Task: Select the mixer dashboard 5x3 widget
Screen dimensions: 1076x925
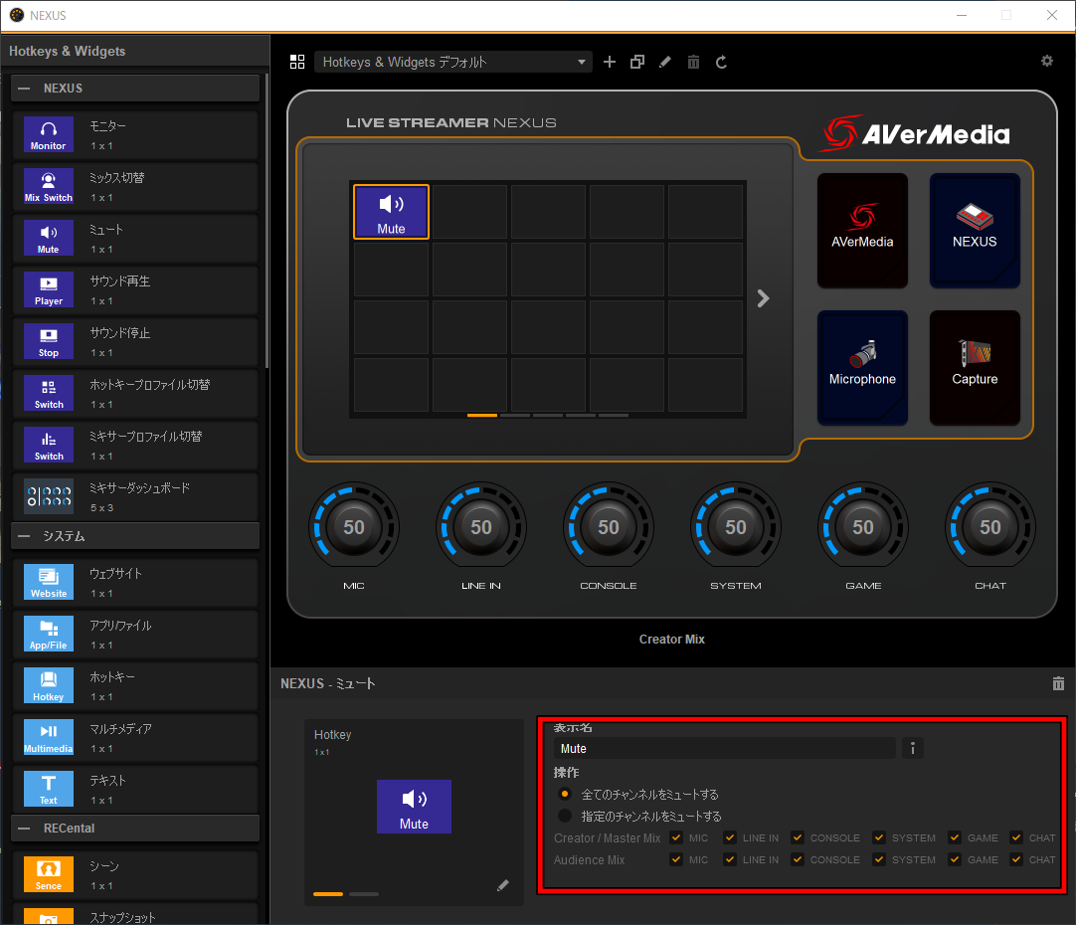Action: point(48,496)
